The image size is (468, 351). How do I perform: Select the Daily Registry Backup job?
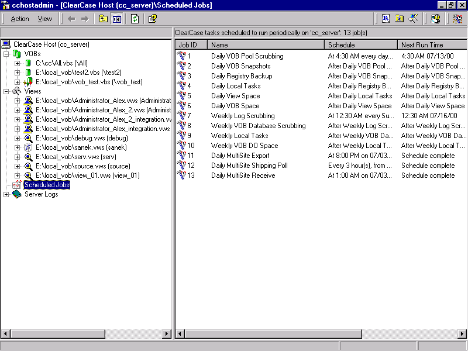pyautogui.click(x=242, y=76)
